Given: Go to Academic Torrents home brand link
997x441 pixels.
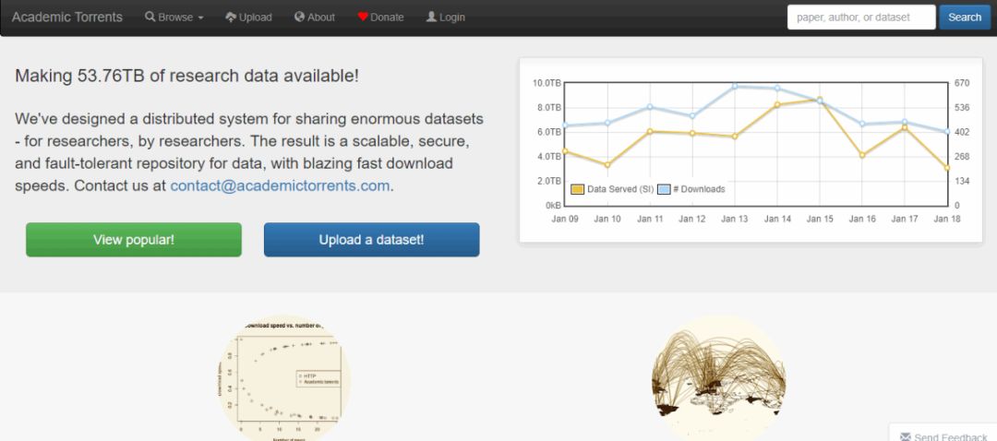Looking at the screenshot, I should 66,18.
